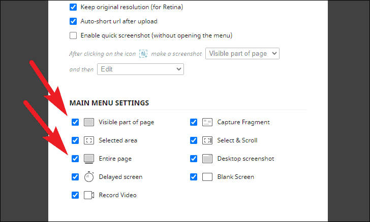Click the Entire page monitor icon
Image resolution: width=370 pixels, height=222 pixels.
[89, 159]
